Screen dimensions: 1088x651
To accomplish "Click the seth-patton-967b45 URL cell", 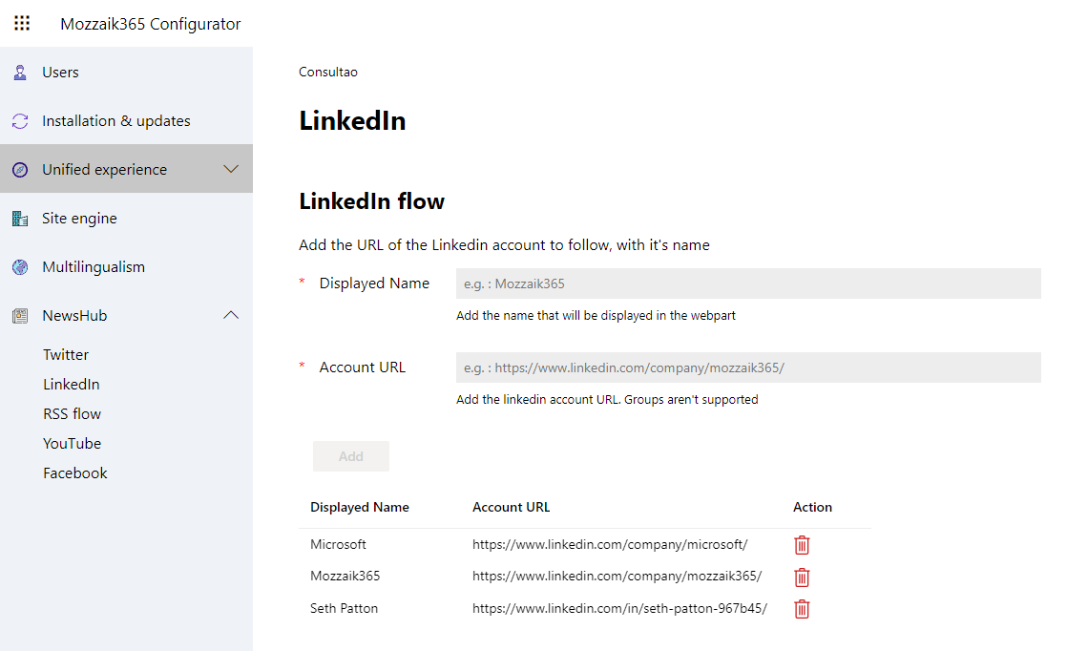I will point(619,609).
